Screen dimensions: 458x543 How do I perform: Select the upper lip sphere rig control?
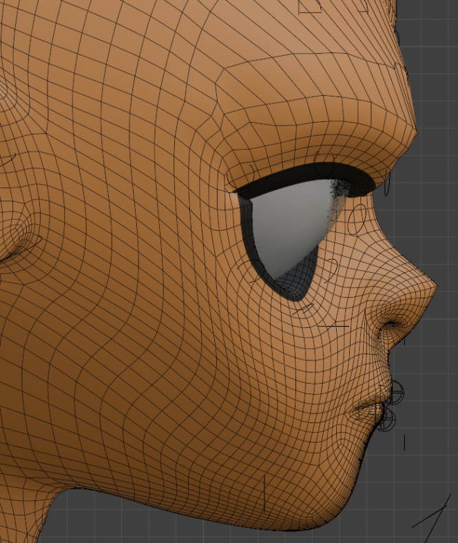397,393
